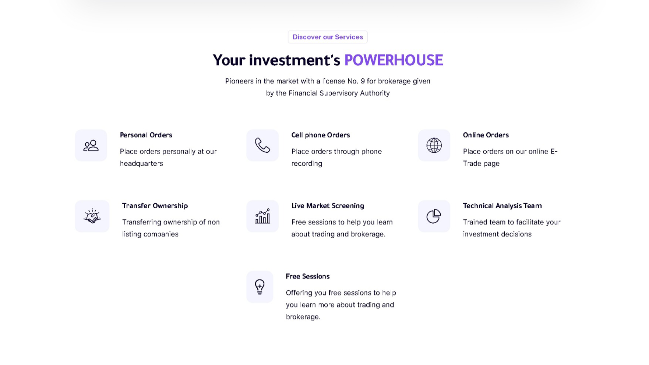Click the Free Sessions lightbulb icon
Viewport: 649px width, 365px height.
tap(260, 287)
